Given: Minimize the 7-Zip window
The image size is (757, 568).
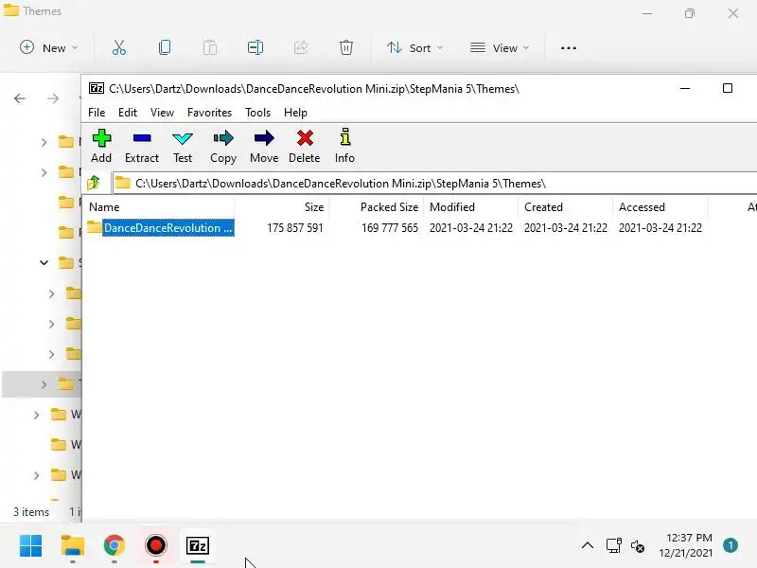Looking at the screenshot, I should pos(684,88).
